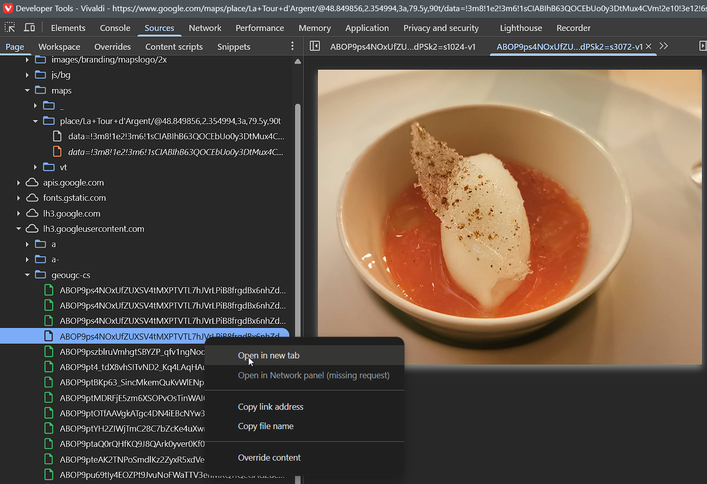
Task: Toggle the device toolbar icon
Action: pyautogui.click(x=30, y=28)
